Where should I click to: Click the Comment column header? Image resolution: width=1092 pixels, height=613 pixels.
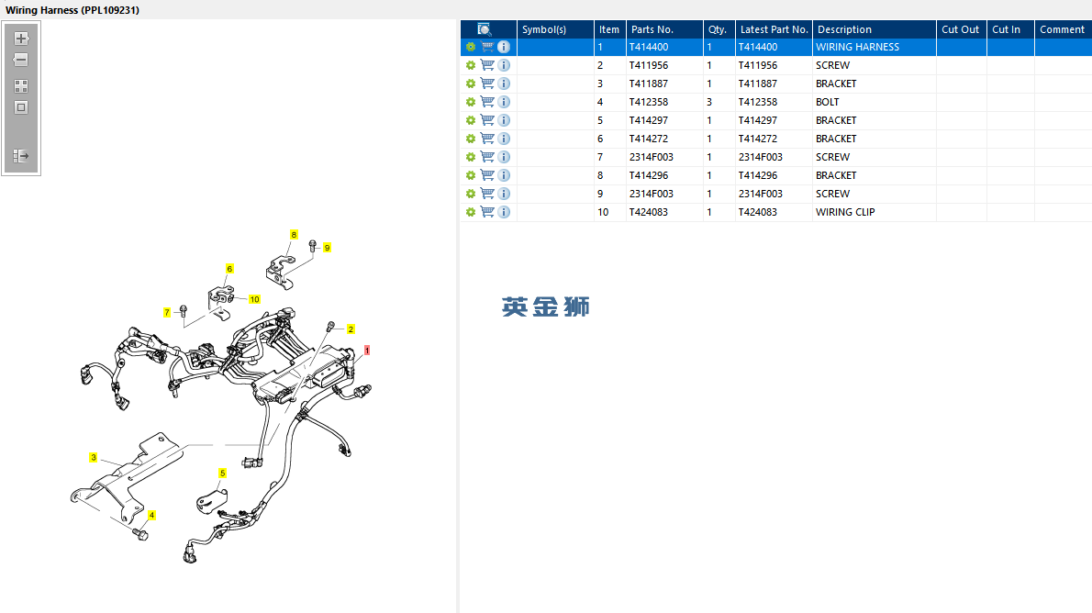(1063, 29)
